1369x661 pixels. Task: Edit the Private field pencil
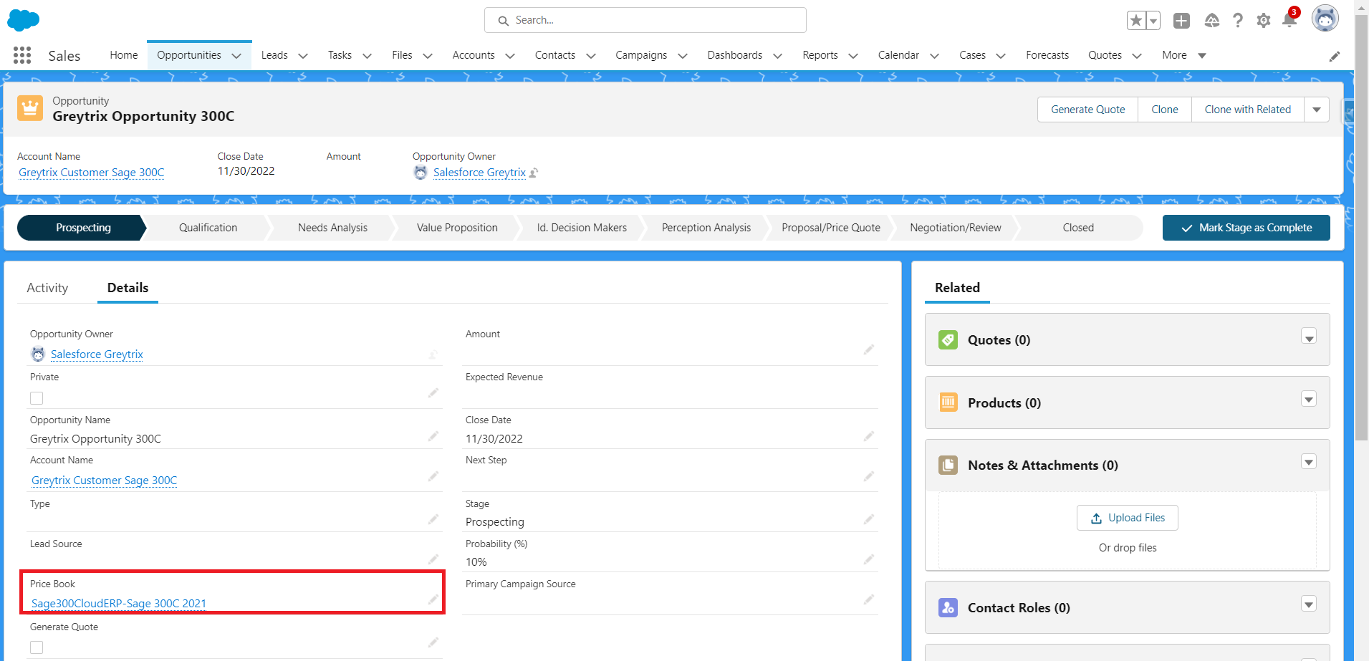click(433, 392)
